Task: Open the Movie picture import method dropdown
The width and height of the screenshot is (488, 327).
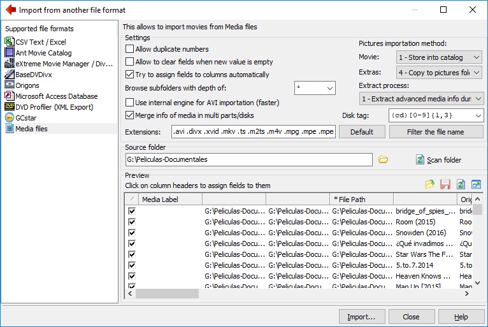Action: tap(440, 57)
